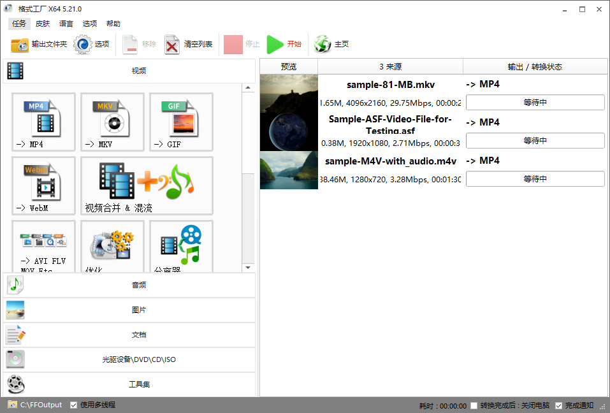
Task: Click the 移除 remove toolbar icon
Action: click(130, 45)
